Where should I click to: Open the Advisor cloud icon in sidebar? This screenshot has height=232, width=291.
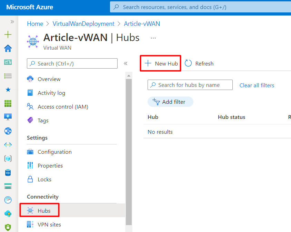8,214
